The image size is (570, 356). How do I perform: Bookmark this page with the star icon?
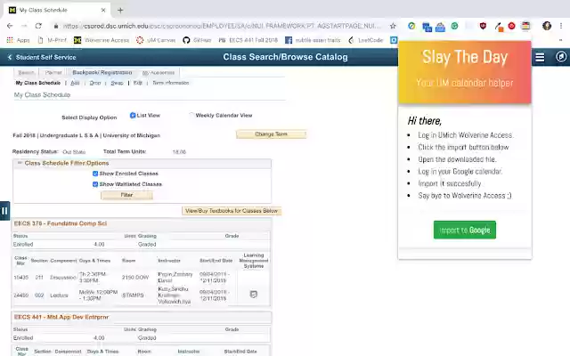tap(393, 26)
